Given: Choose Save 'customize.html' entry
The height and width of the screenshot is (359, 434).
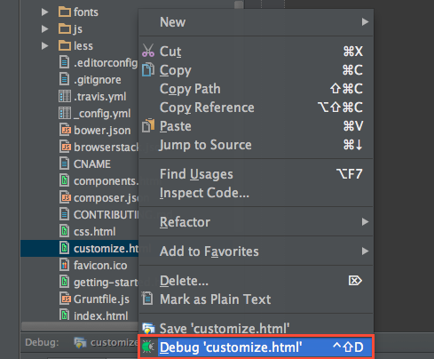Looking at the screenshot, I should pos(256,329).
